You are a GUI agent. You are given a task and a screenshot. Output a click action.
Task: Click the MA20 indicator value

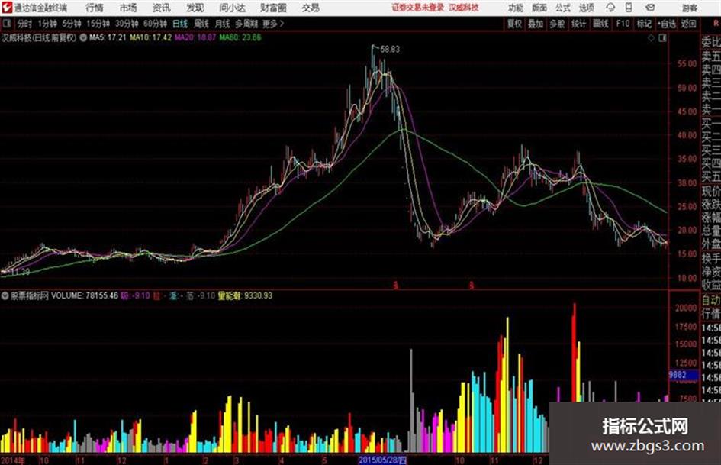[x=195, y=37]
